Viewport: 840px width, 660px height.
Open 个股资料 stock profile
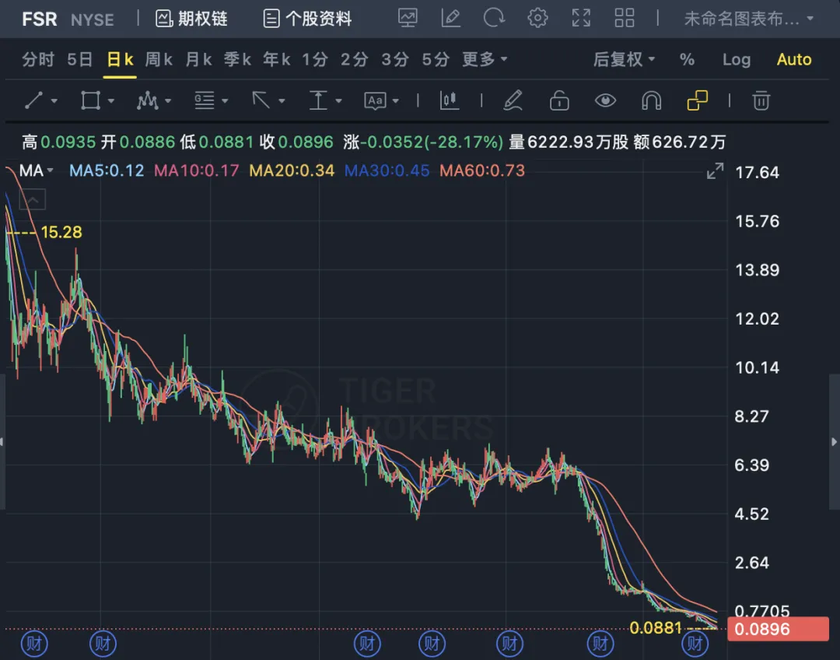point(307,19)
